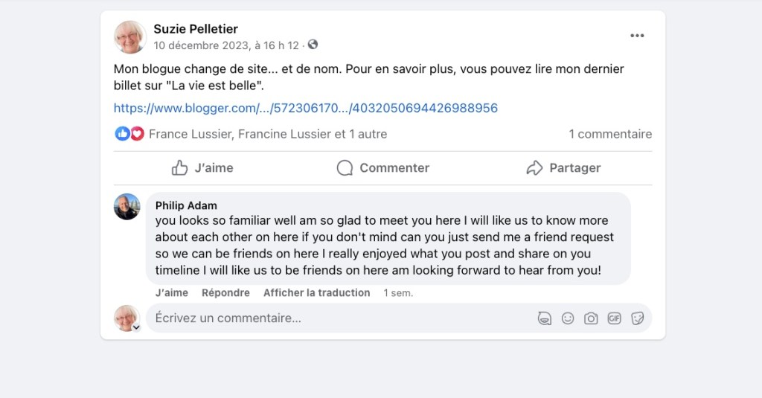
Task: Type in the Écrivez un commentaire field
Action: coord(335,318)
